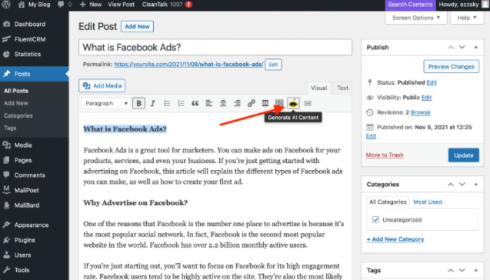This screenshot has height=280, width=490.
Task: Click Move to Trash link
Action: (x=385, y=155)
